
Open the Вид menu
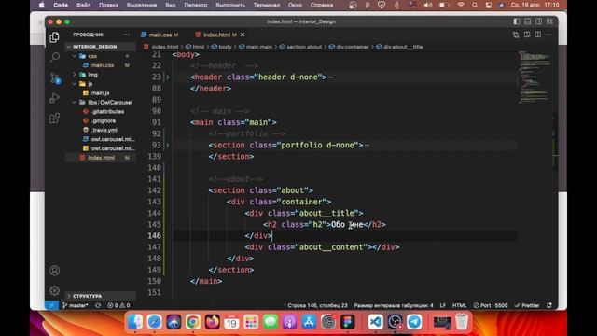pos(171,6)
